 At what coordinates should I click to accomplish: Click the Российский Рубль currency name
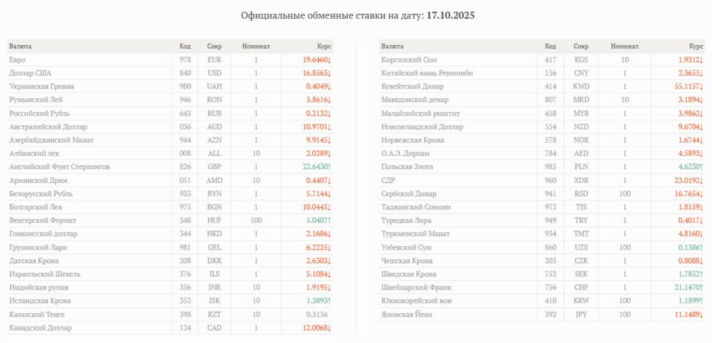(x=39, y=113)
